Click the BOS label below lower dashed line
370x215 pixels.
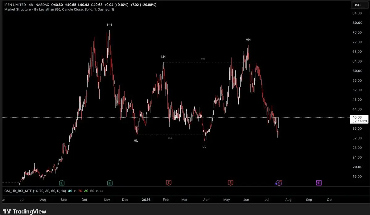pos(170,138)
